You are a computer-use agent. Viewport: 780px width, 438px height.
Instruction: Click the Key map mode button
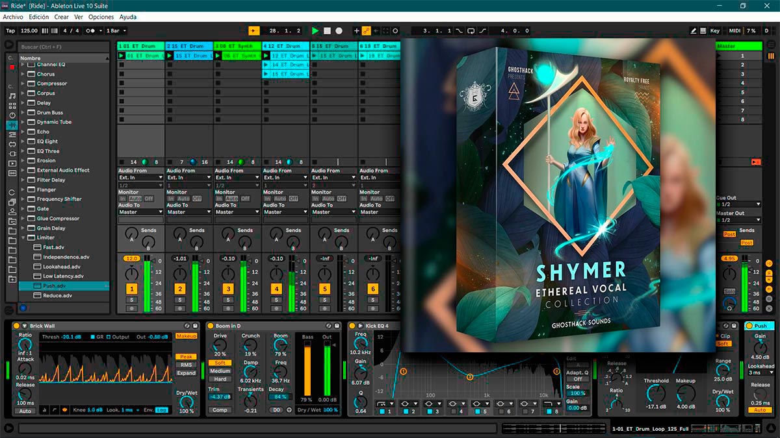coord(715,30)
